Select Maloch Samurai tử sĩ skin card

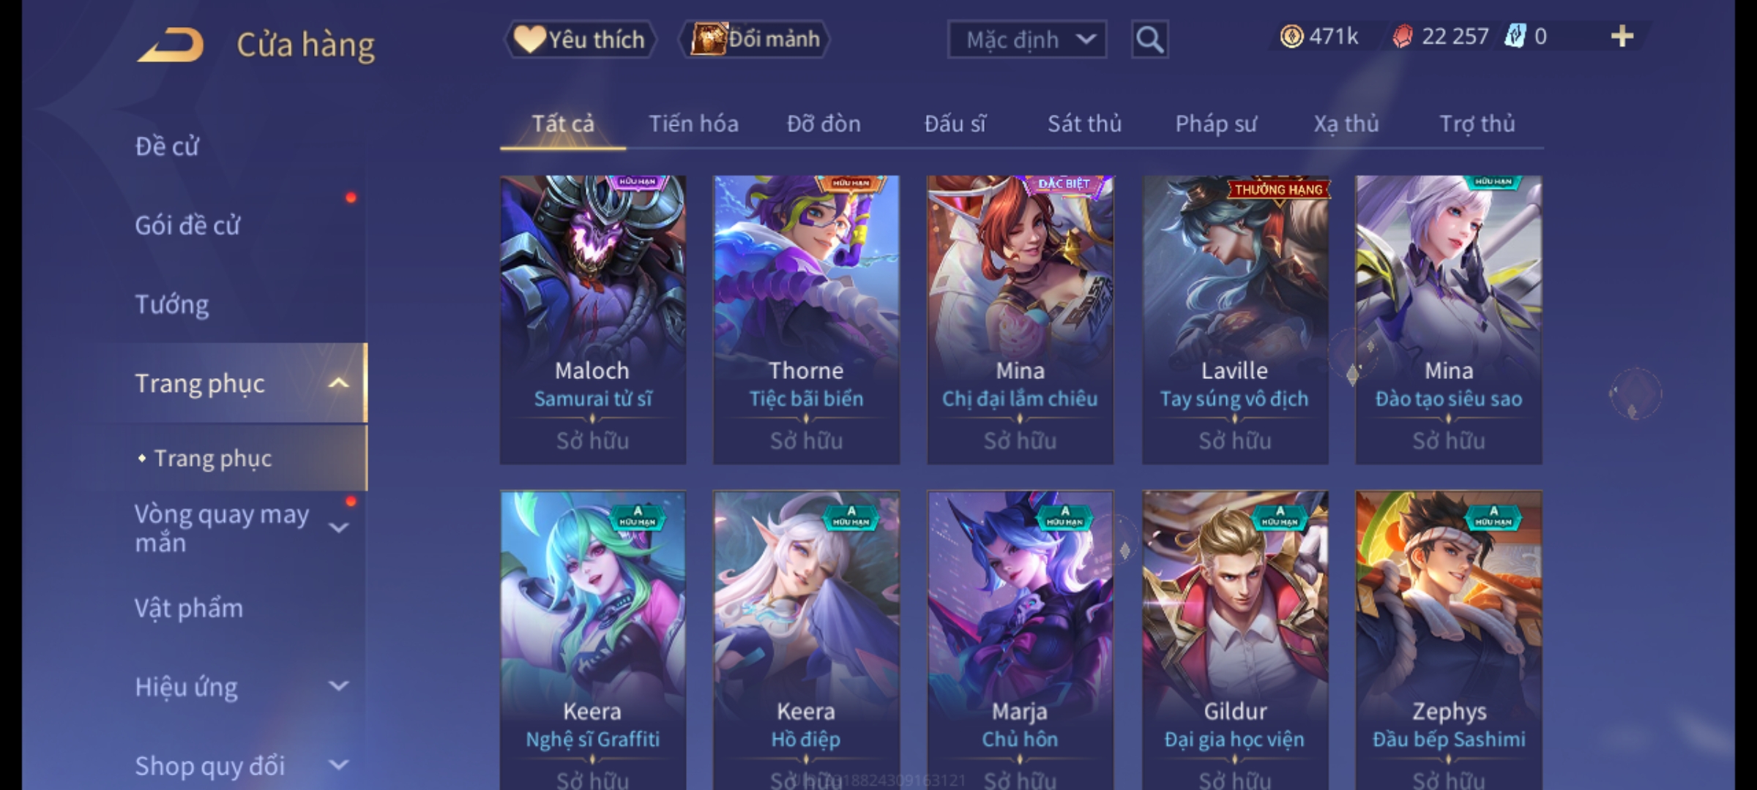tap(593, 320)
